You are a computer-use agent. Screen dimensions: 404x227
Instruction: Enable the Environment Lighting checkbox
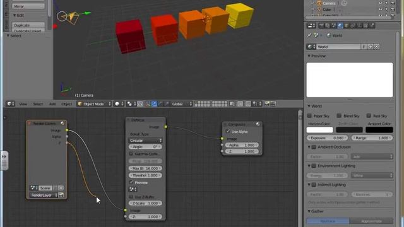(314, 166)
